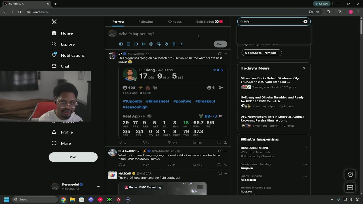
Task: Bookmark 27's post
Action: (219, 143)
